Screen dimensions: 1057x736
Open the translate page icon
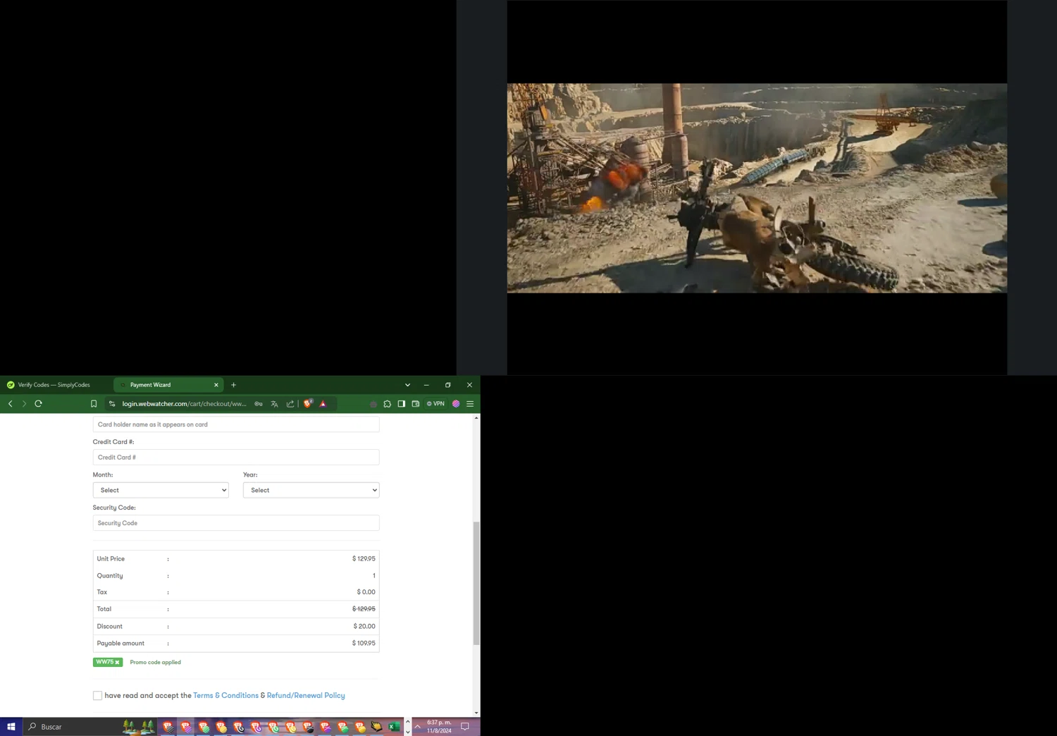[x=274, y=404]
